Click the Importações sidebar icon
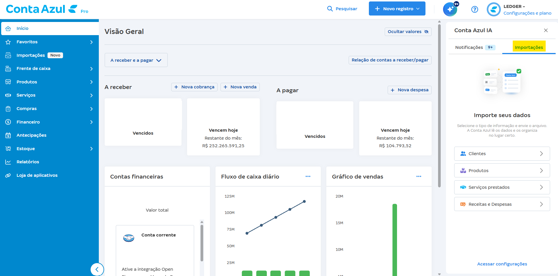 8,55
